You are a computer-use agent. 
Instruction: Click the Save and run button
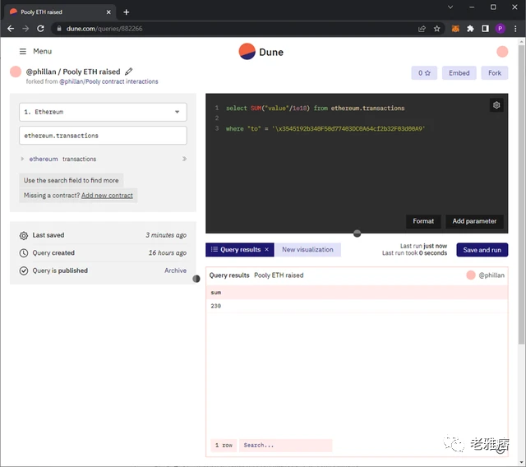pos(482,250)
